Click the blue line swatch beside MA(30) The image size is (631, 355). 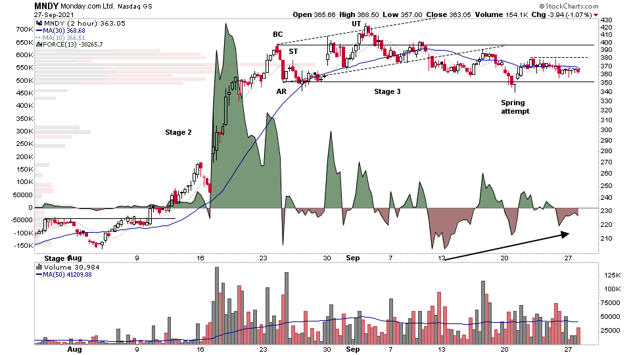pyautogui.click(x=39, y=31)
